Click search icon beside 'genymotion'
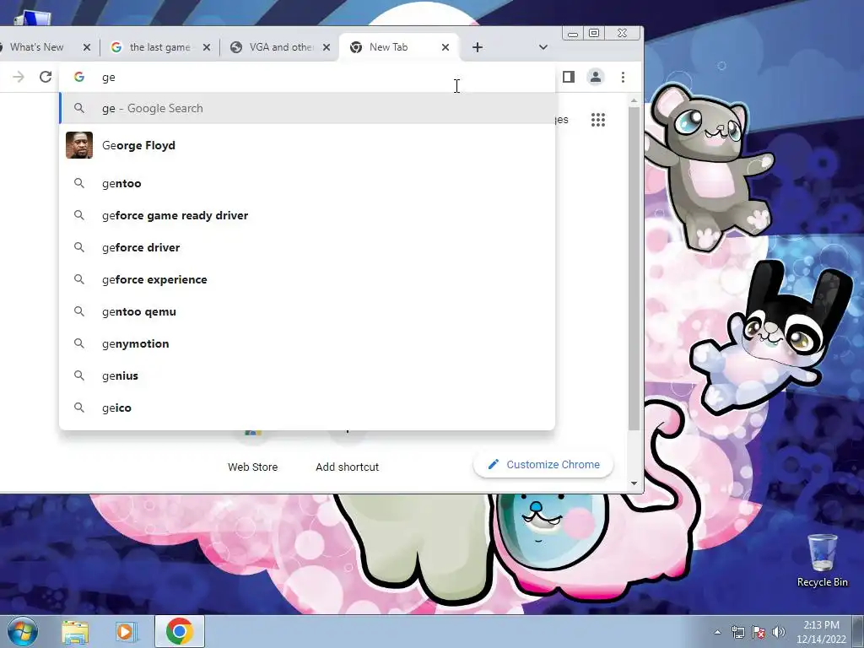 (x=79, y=343)
